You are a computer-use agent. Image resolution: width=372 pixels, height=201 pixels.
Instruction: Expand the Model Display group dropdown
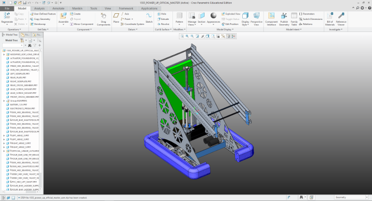(225, 29)
